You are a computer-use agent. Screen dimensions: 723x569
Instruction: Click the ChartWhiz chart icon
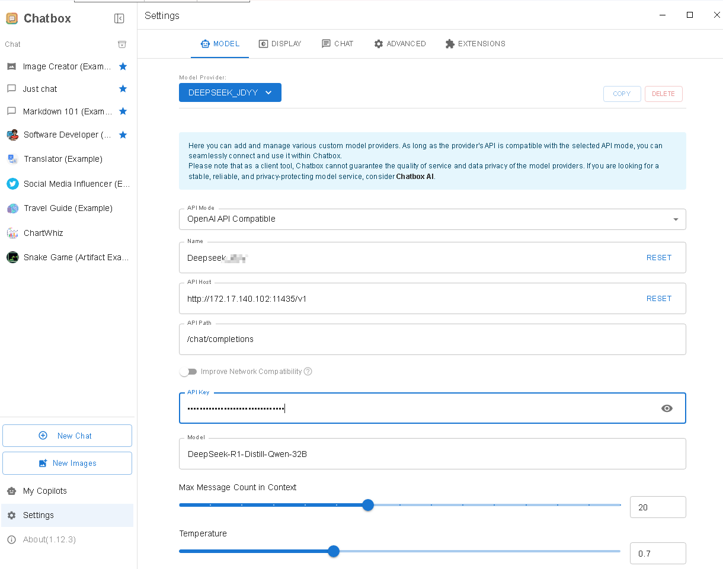coord(12,233)
